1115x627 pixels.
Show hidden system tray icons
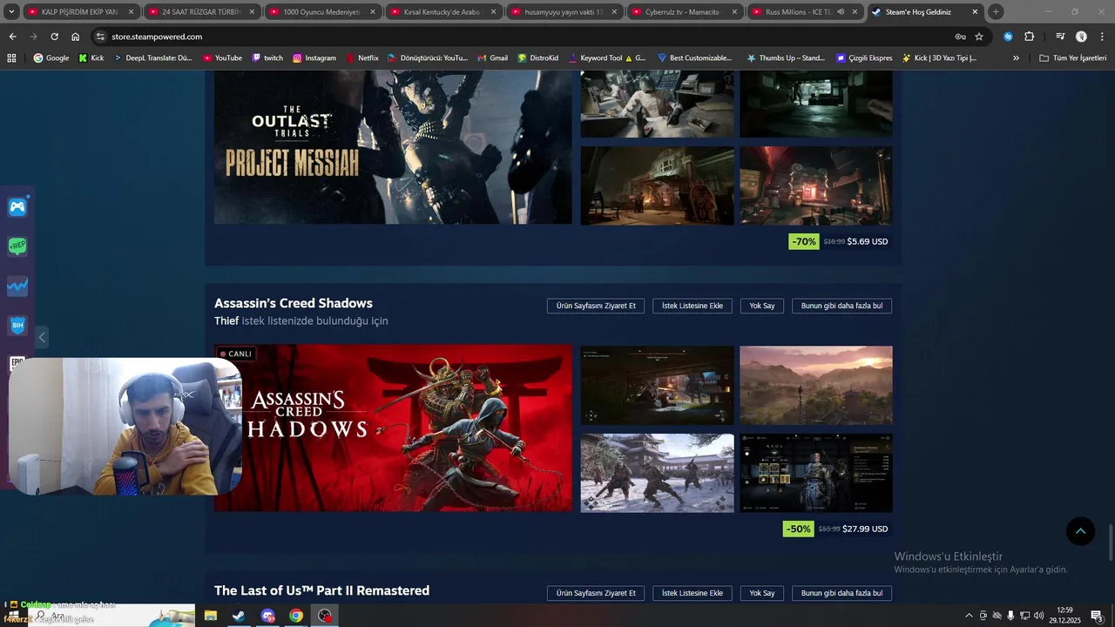pos(969,616)
